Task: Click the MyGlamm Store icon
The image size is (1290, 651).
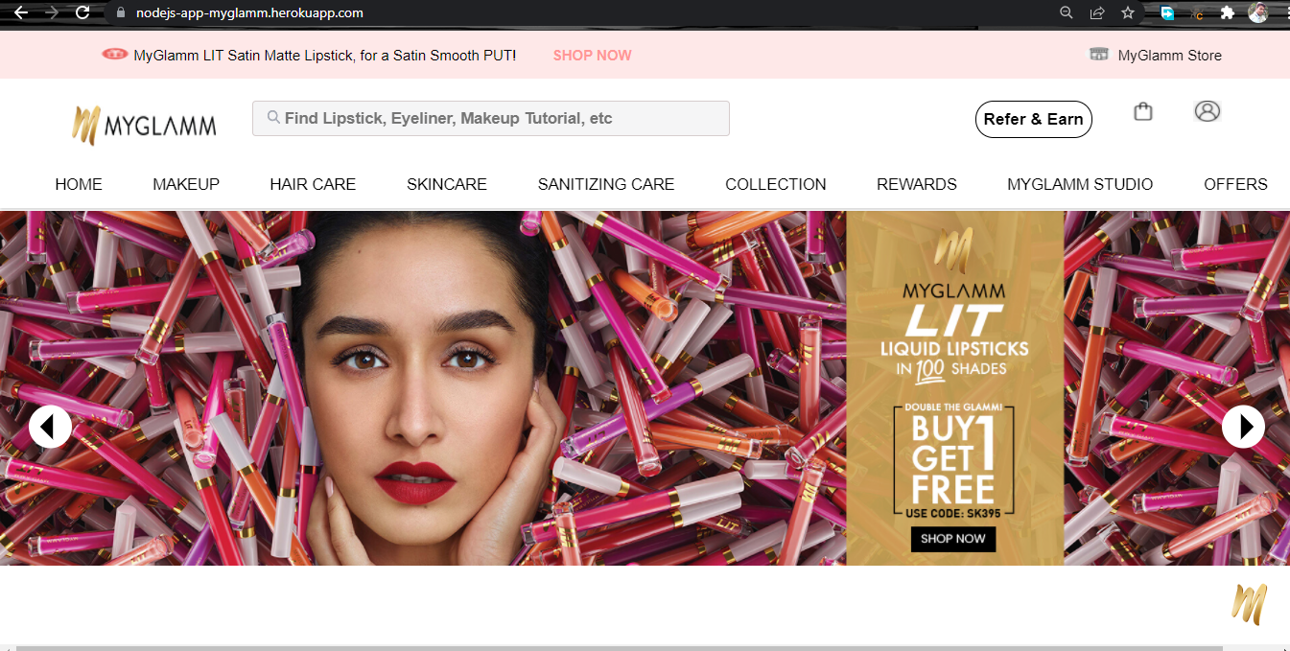Action: [x=1098, y=55]
